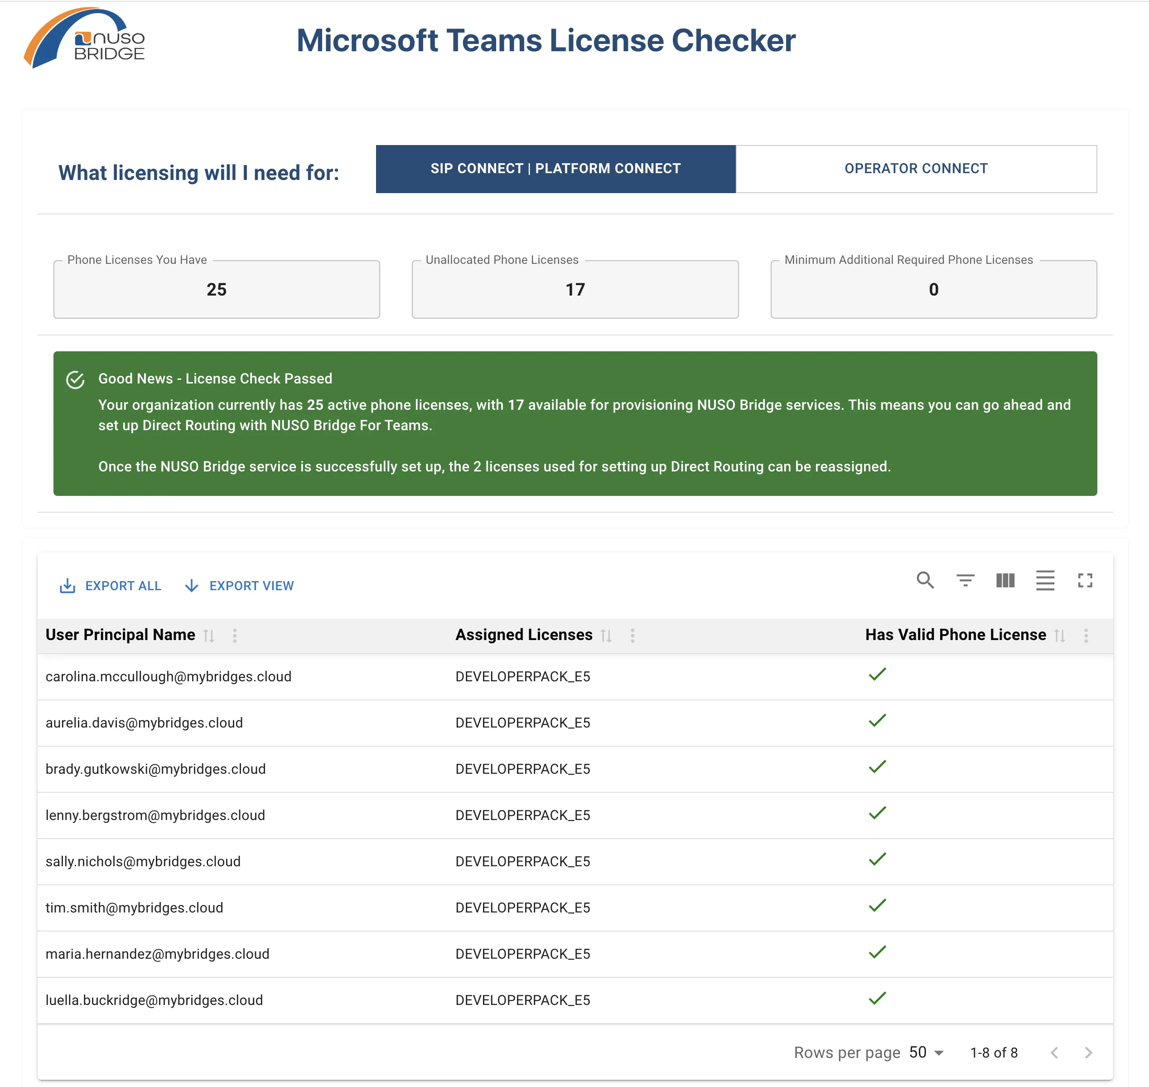Image resolution: width=1149 pixels, height=1087 pixels.
Task: Click aurelia.davis@mybridges.cloud cell
Action: (144, 723)
